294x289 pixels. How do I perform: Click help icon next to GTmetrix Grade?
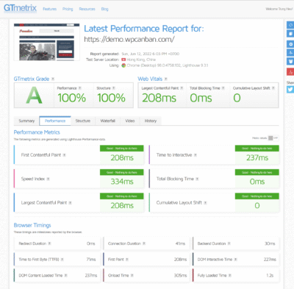click(x=53, y=79)
